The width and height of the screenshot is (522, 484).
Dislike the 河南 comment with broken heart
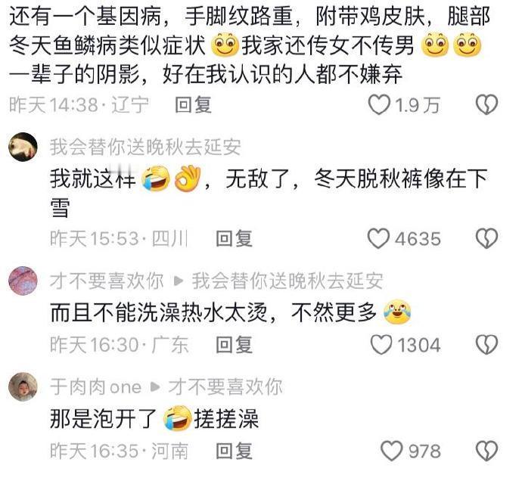point(486,451)
